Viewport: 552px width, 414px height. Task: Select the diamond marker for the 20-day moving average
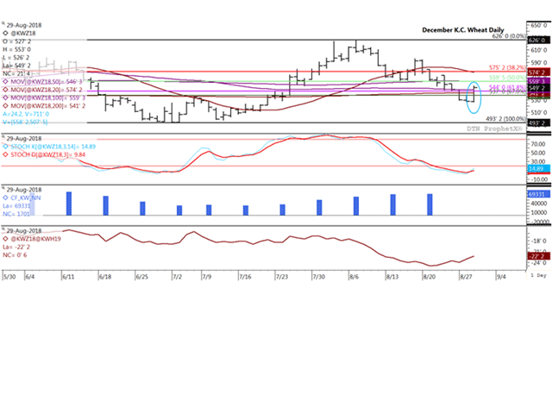pyautogui.click(x=5, y=90)
